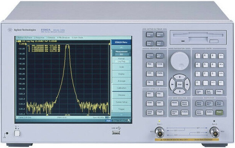The width and height of the screenshot is (235, 148).
Task: Hit the Cal hardkey
Action: [x=160, y=83]
